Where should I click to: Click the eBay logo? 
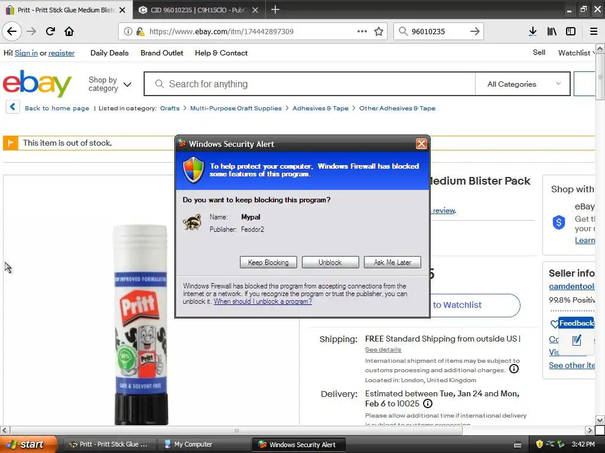[37, 83]
